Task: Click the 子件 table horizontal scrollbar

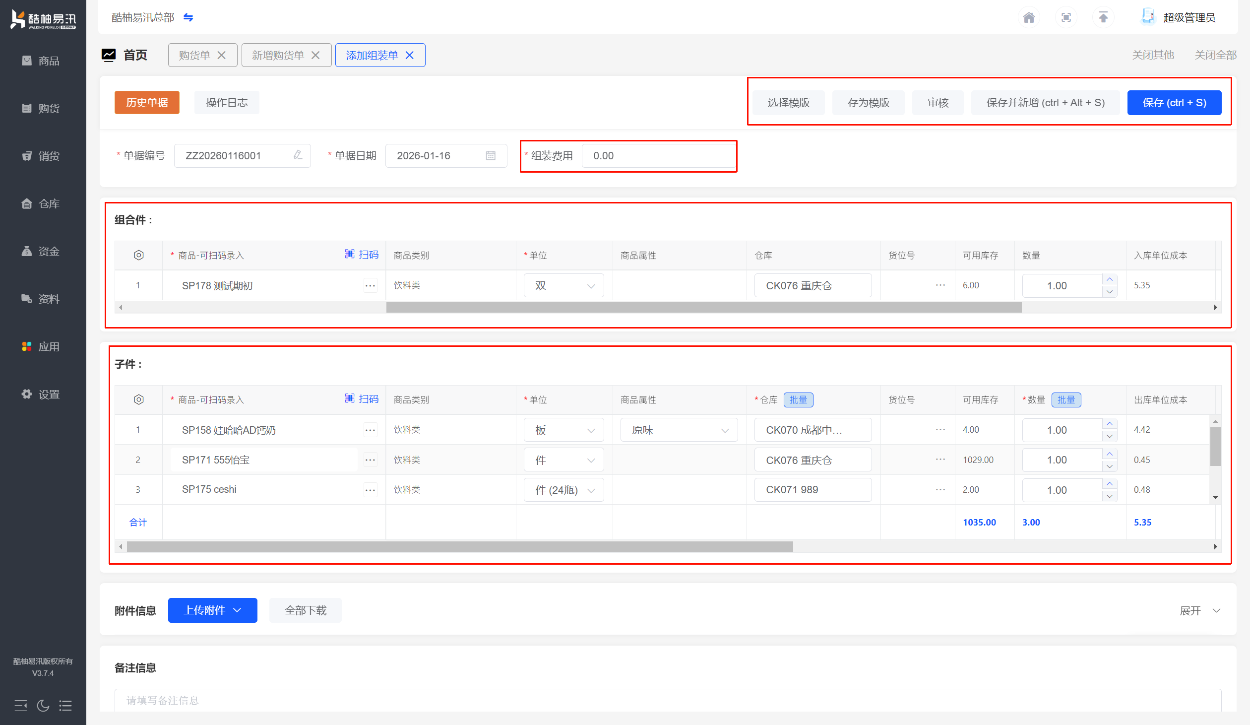Action: coord(459,547)
